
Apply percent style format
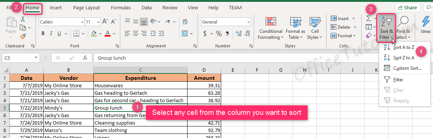click(x=219, y=34)
